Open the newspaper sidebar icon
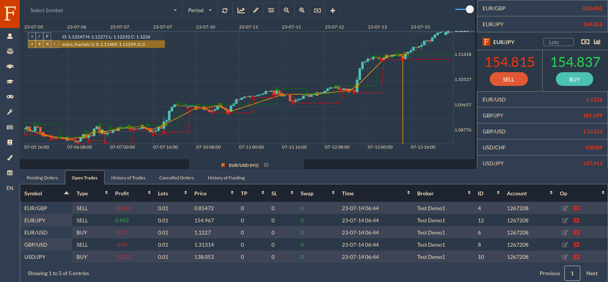The height and width of the screenshot is (282, 608). pyautogui.click(x=10, y=127)
